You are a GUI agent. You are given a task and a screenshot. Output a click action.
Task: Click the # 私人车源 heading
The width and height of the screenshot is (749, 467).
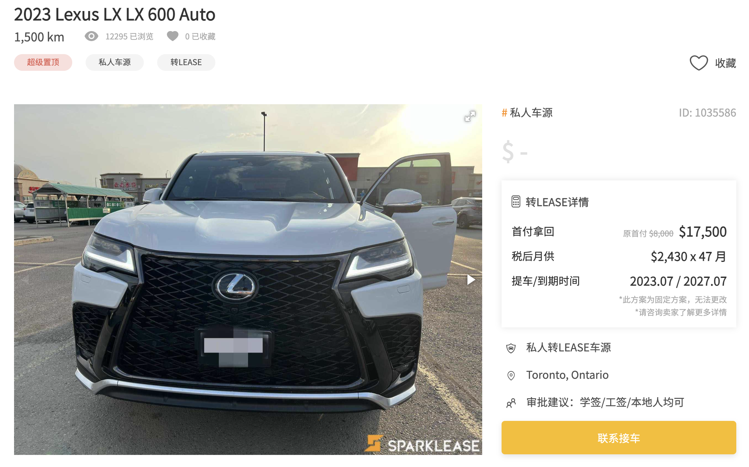click(x=527, y=113)
